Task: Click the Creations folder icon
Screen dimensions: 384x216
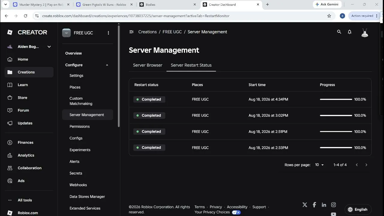Action: [x=10, y=72]
